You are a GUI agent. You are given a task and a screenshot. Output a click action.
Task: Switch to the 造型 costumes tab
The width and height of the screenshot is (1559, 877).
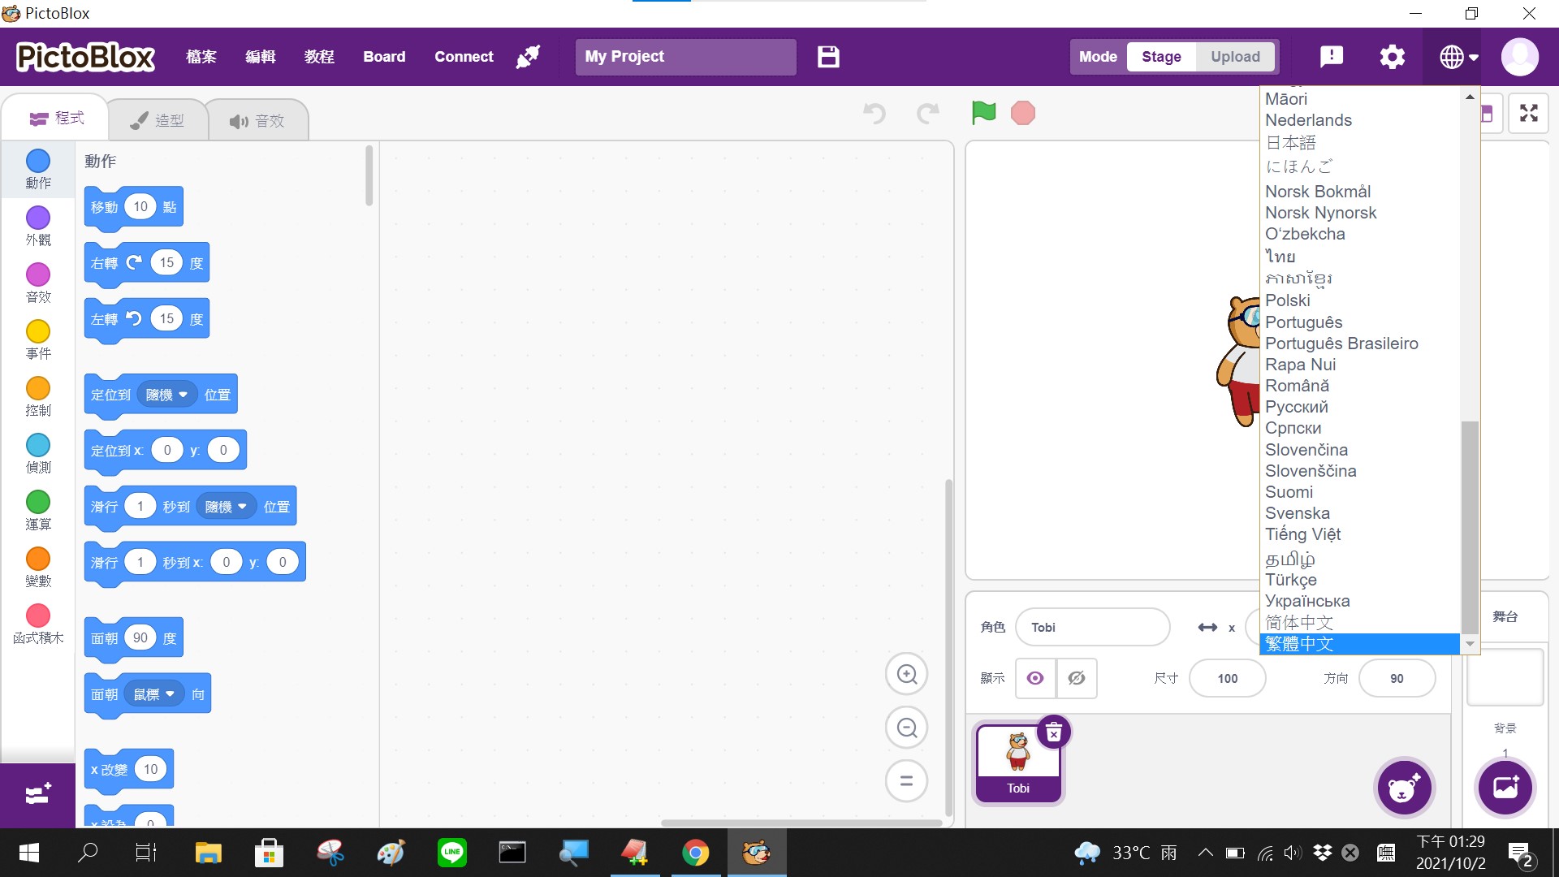tap(158, 120)
